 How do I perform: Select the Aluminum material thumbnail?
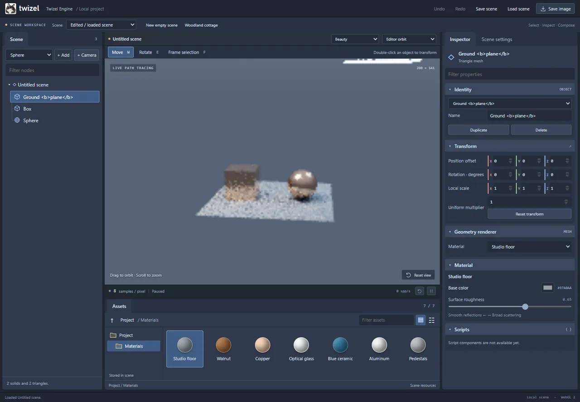click(x=379, y=349)
